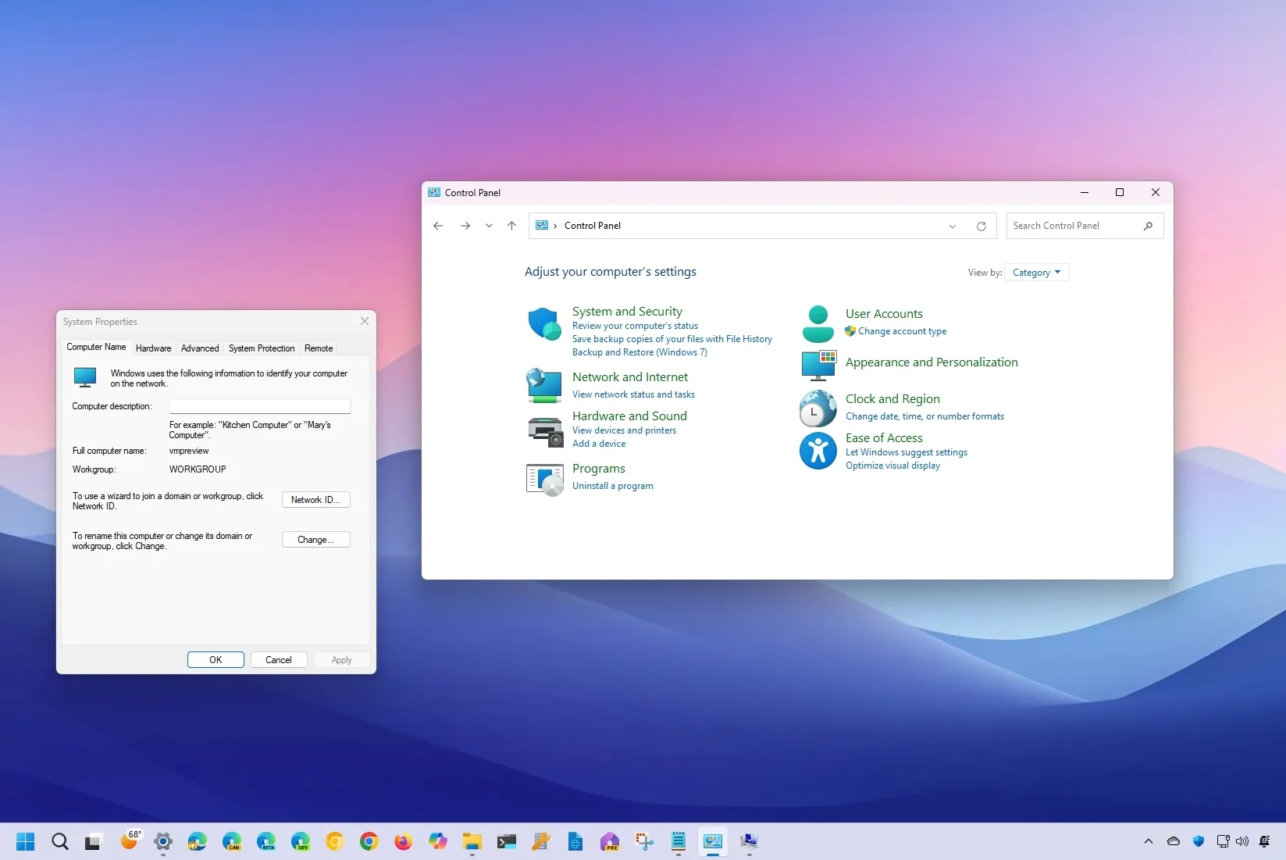The width and height of the screenshot is (1286, 860).
Task: Switch to the Advanced tab
Action: click(x=200, y=348)
